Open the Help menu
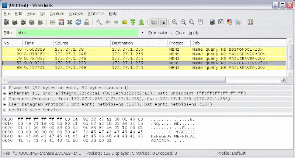Image resolution: width=295 pixels, height=158 pixels. [x=113, y=14]
